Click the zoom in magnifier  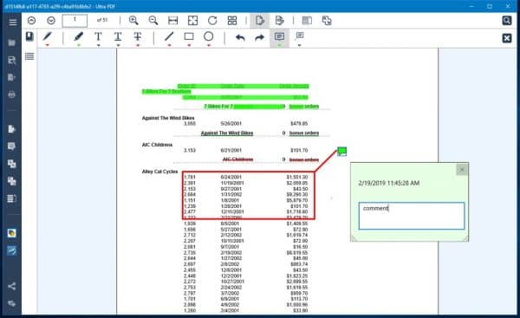tap(133, 21)
